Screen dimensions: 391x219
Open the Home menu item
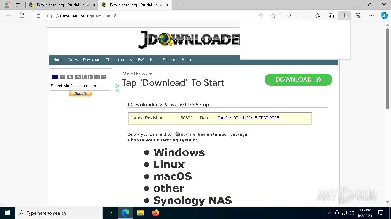pyautogui.click(x=58, y=60)
